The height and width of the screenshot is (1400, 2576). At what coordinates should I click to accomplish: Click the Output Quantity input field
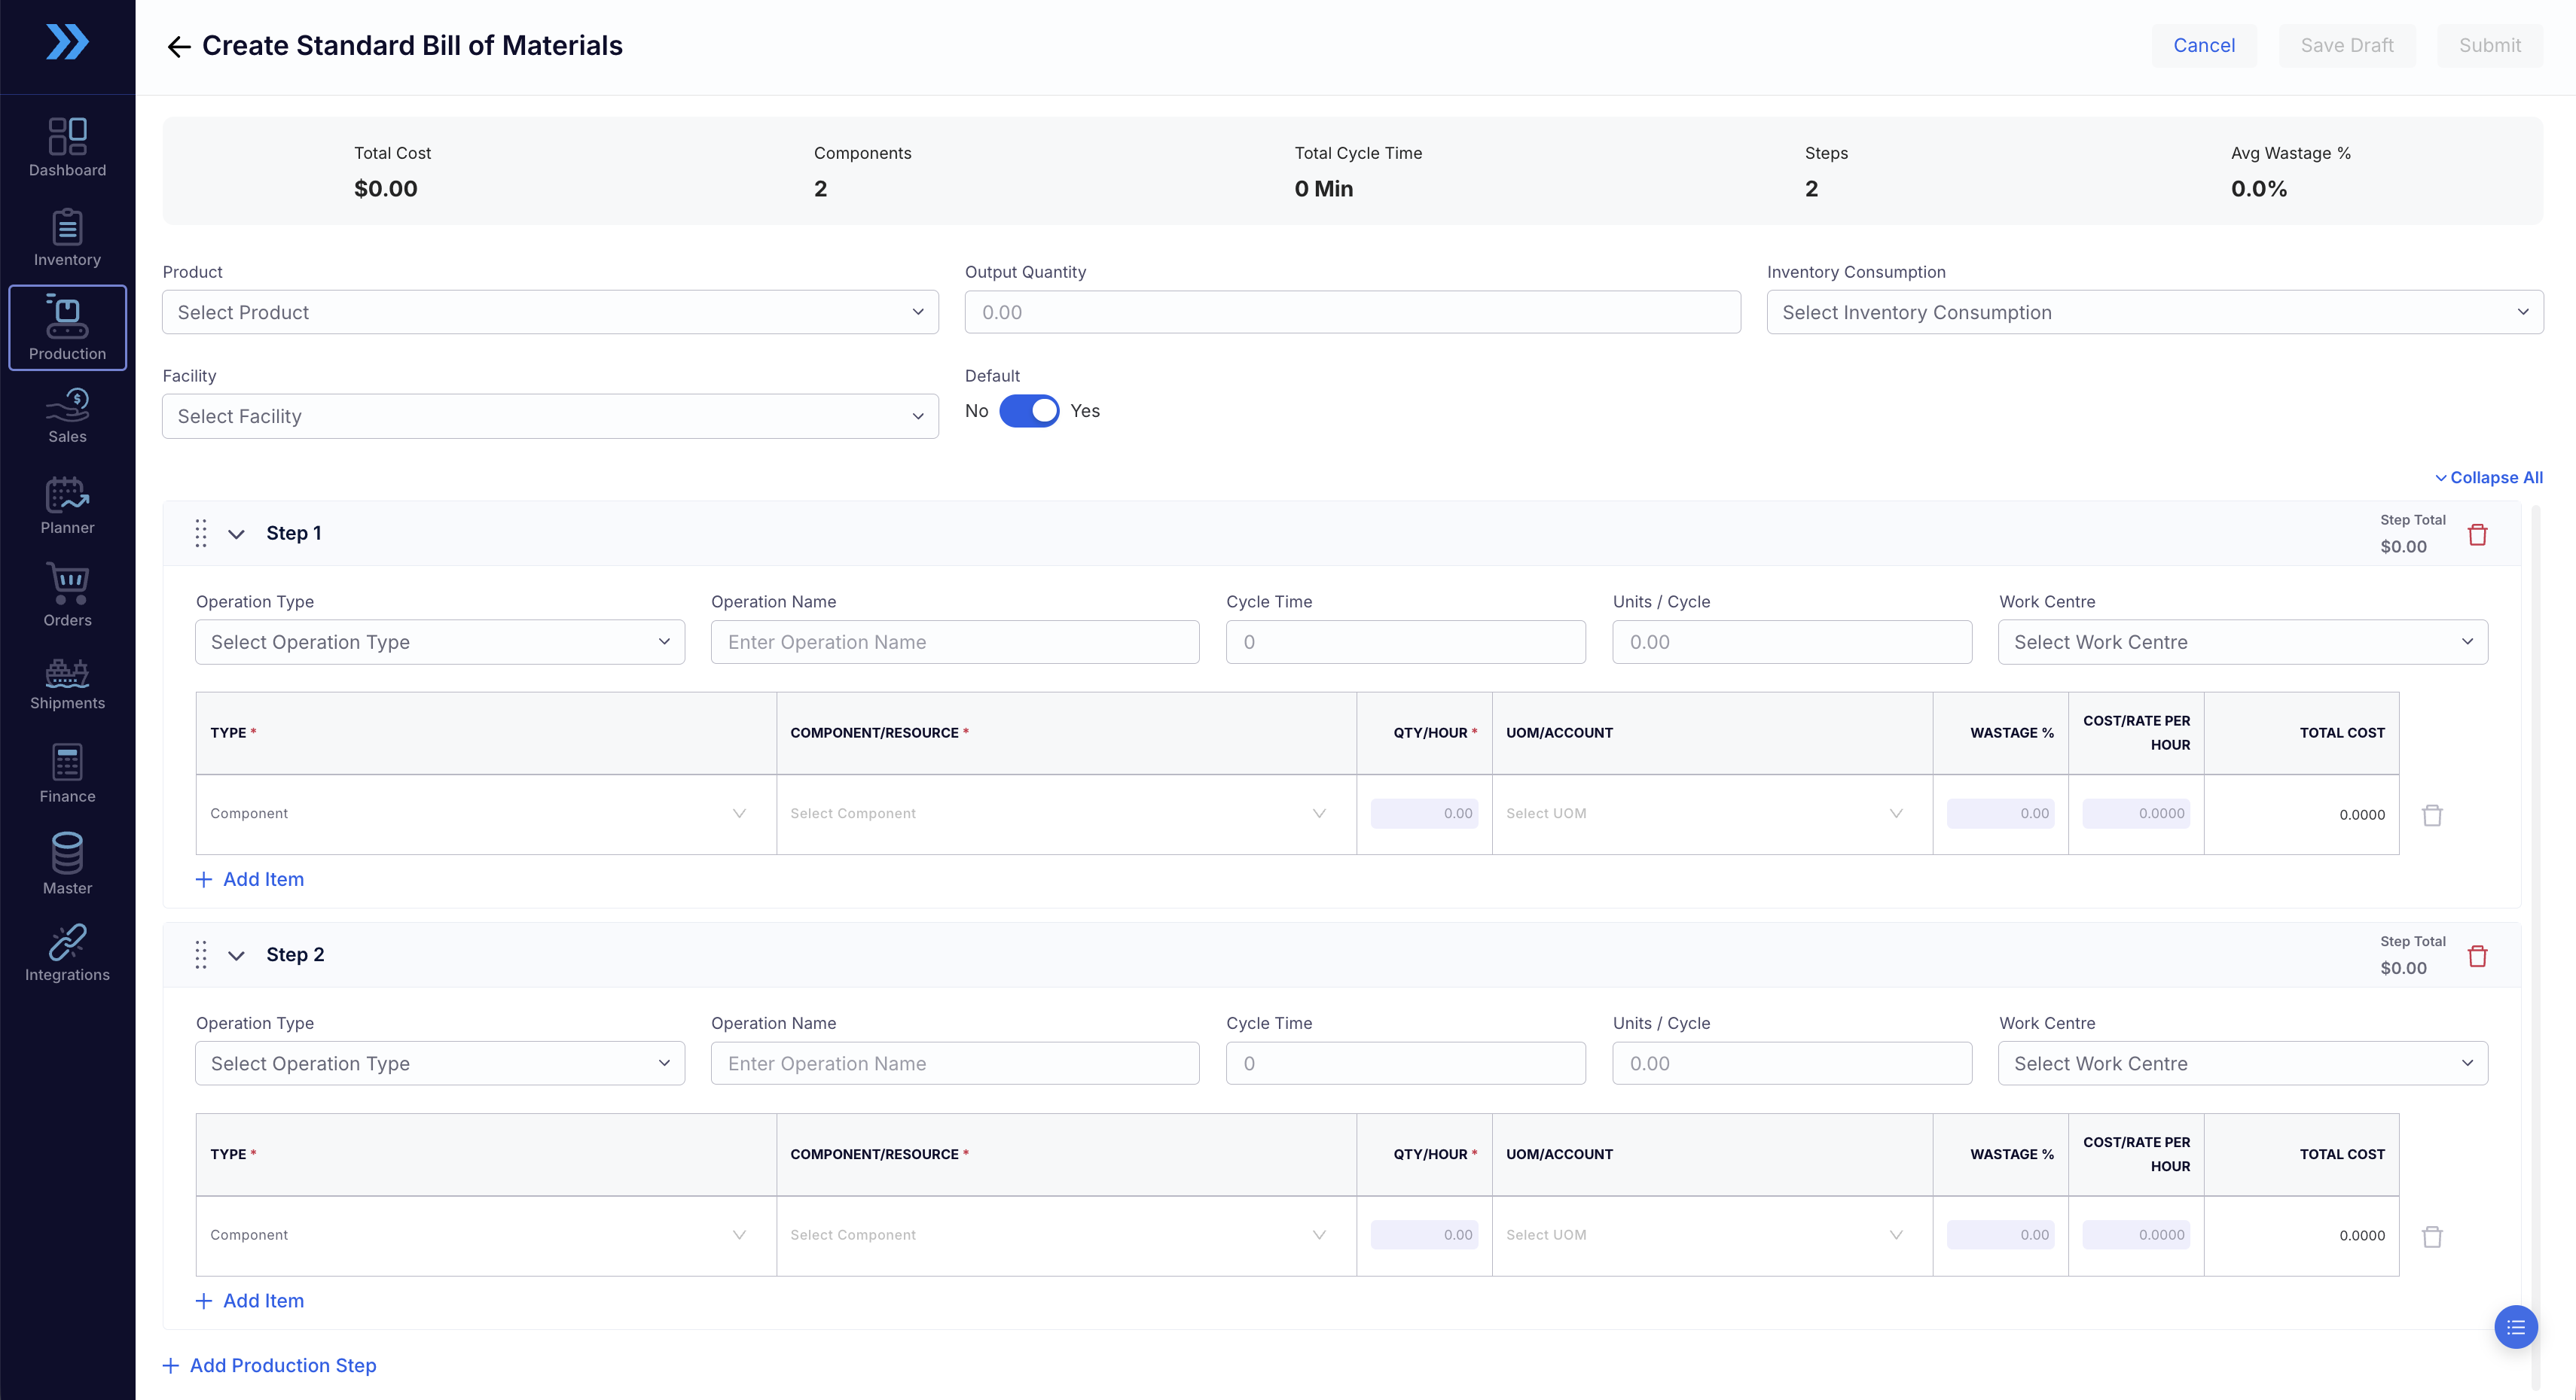(x=1352, y=312)
